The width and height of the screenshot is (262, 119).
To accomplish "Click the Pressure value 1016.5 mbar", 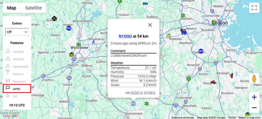I will (x=147, y=76).
